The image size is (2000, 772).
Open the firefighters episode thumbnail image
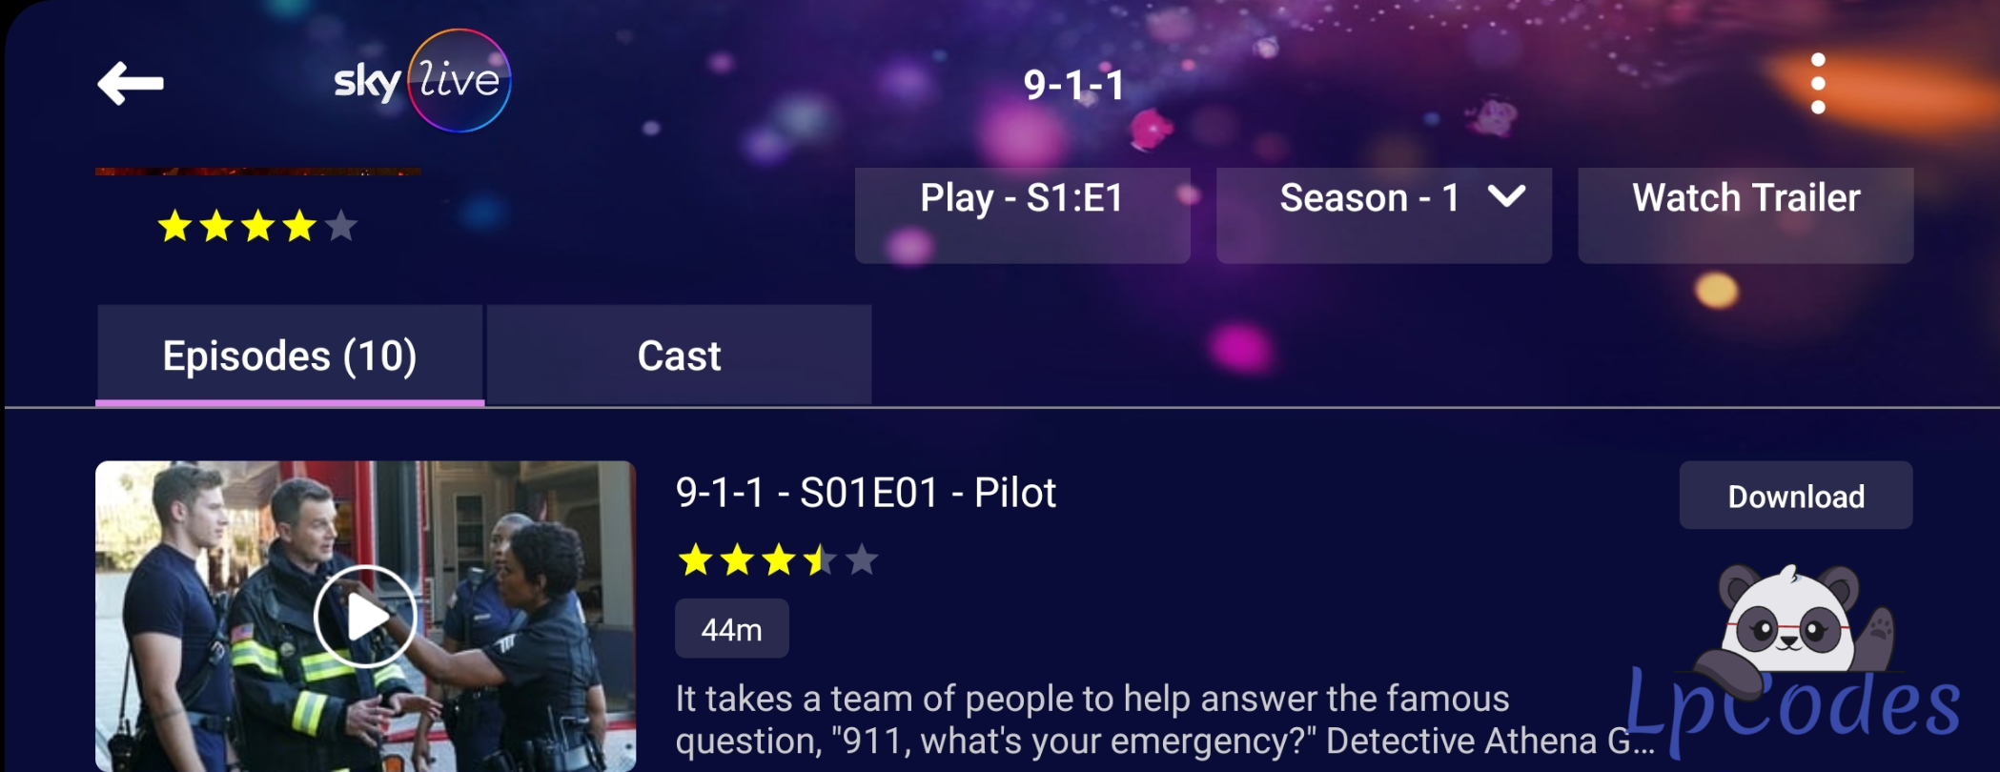pos(365,616)
